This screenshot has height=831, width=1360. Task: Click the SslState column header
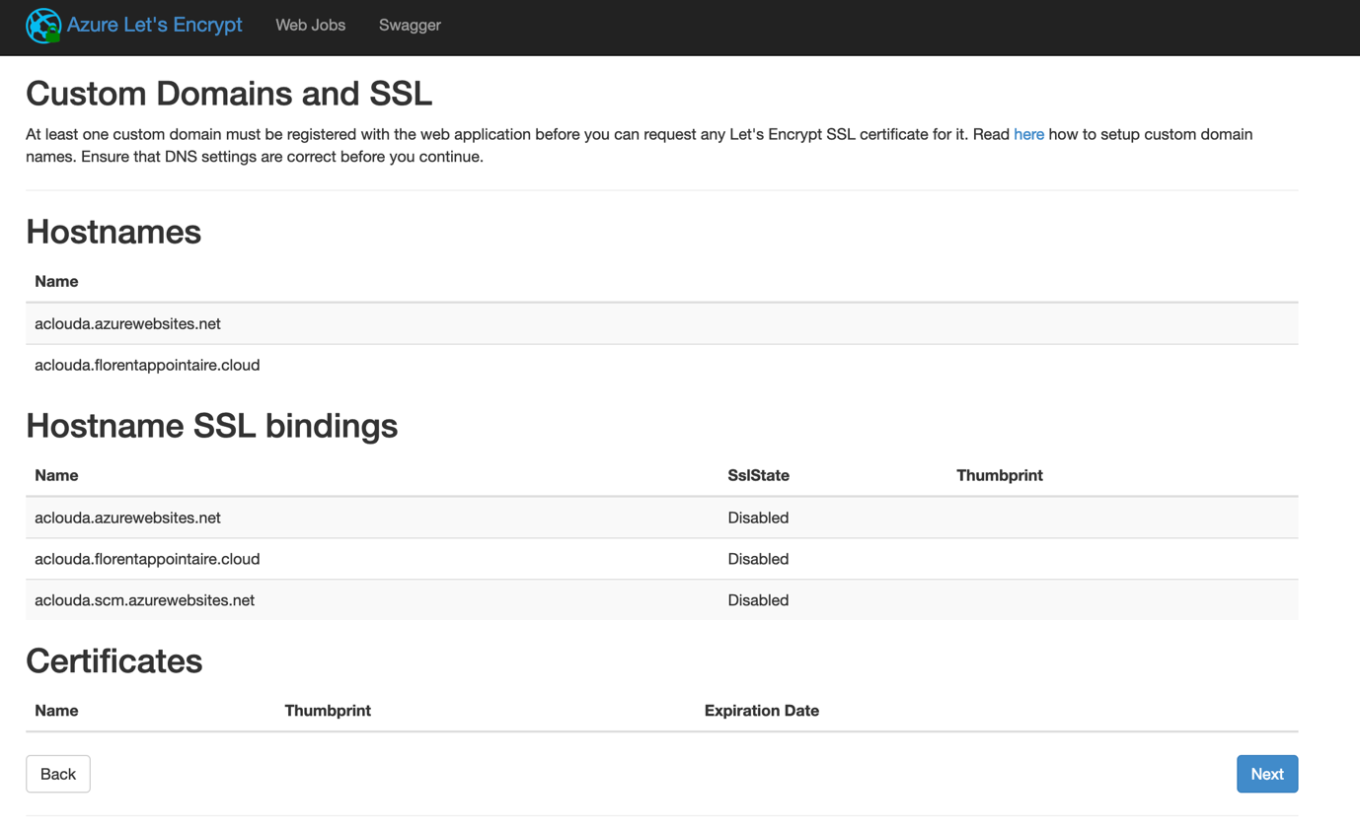758,475
